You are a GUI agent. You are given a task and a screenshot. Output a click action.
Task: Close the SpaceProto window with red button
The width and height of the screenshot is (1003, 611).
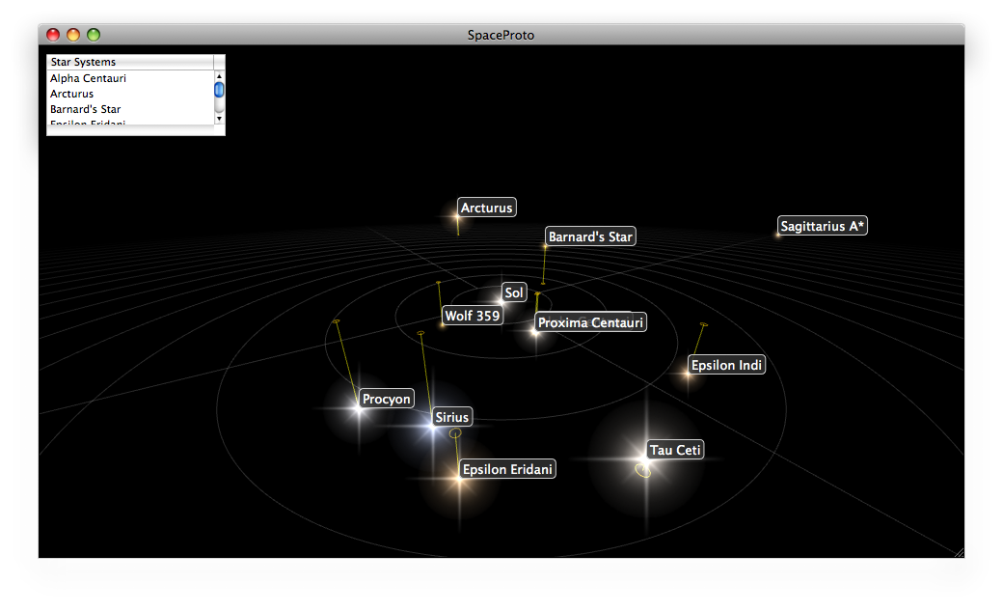click(x=53, y=35)
